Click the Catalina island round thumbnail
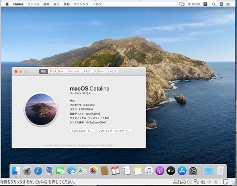Viewport: 237px width, 186px height. (41, 109)
